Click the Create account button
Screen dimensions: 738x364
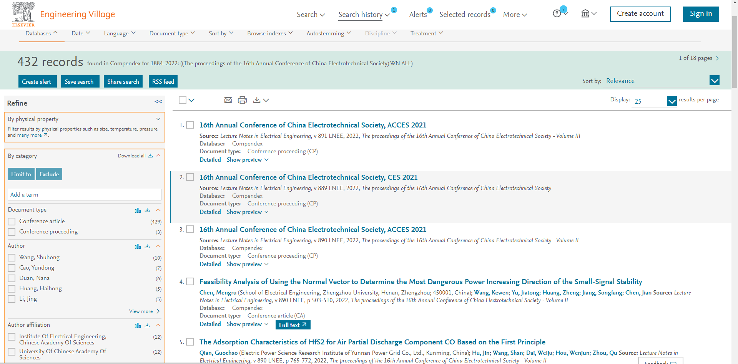click(640, 14)
